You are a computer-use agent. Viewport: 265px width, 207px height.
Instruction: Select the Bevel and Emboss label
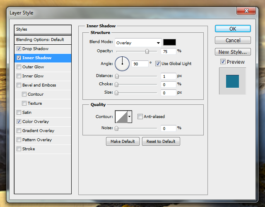click(x=39, y=85)
